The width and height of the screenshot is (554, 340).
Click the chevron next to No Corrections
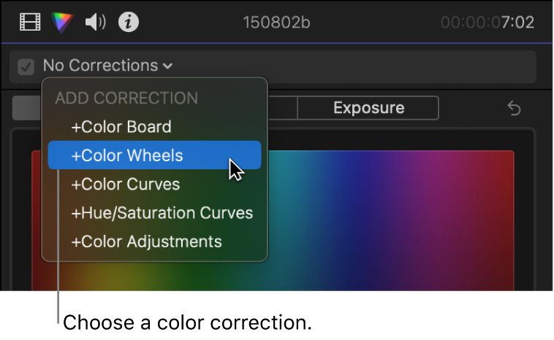168,66
